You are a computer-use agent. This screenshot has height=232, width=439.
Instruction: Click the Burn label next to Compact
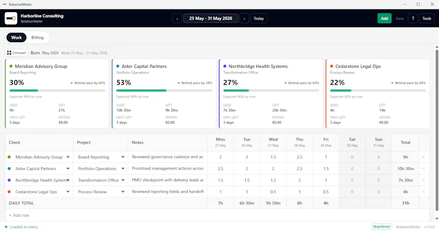coord(35,53)
